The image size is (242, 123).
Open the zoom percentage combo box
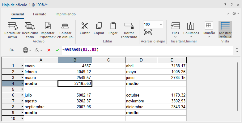coord(161,25)
